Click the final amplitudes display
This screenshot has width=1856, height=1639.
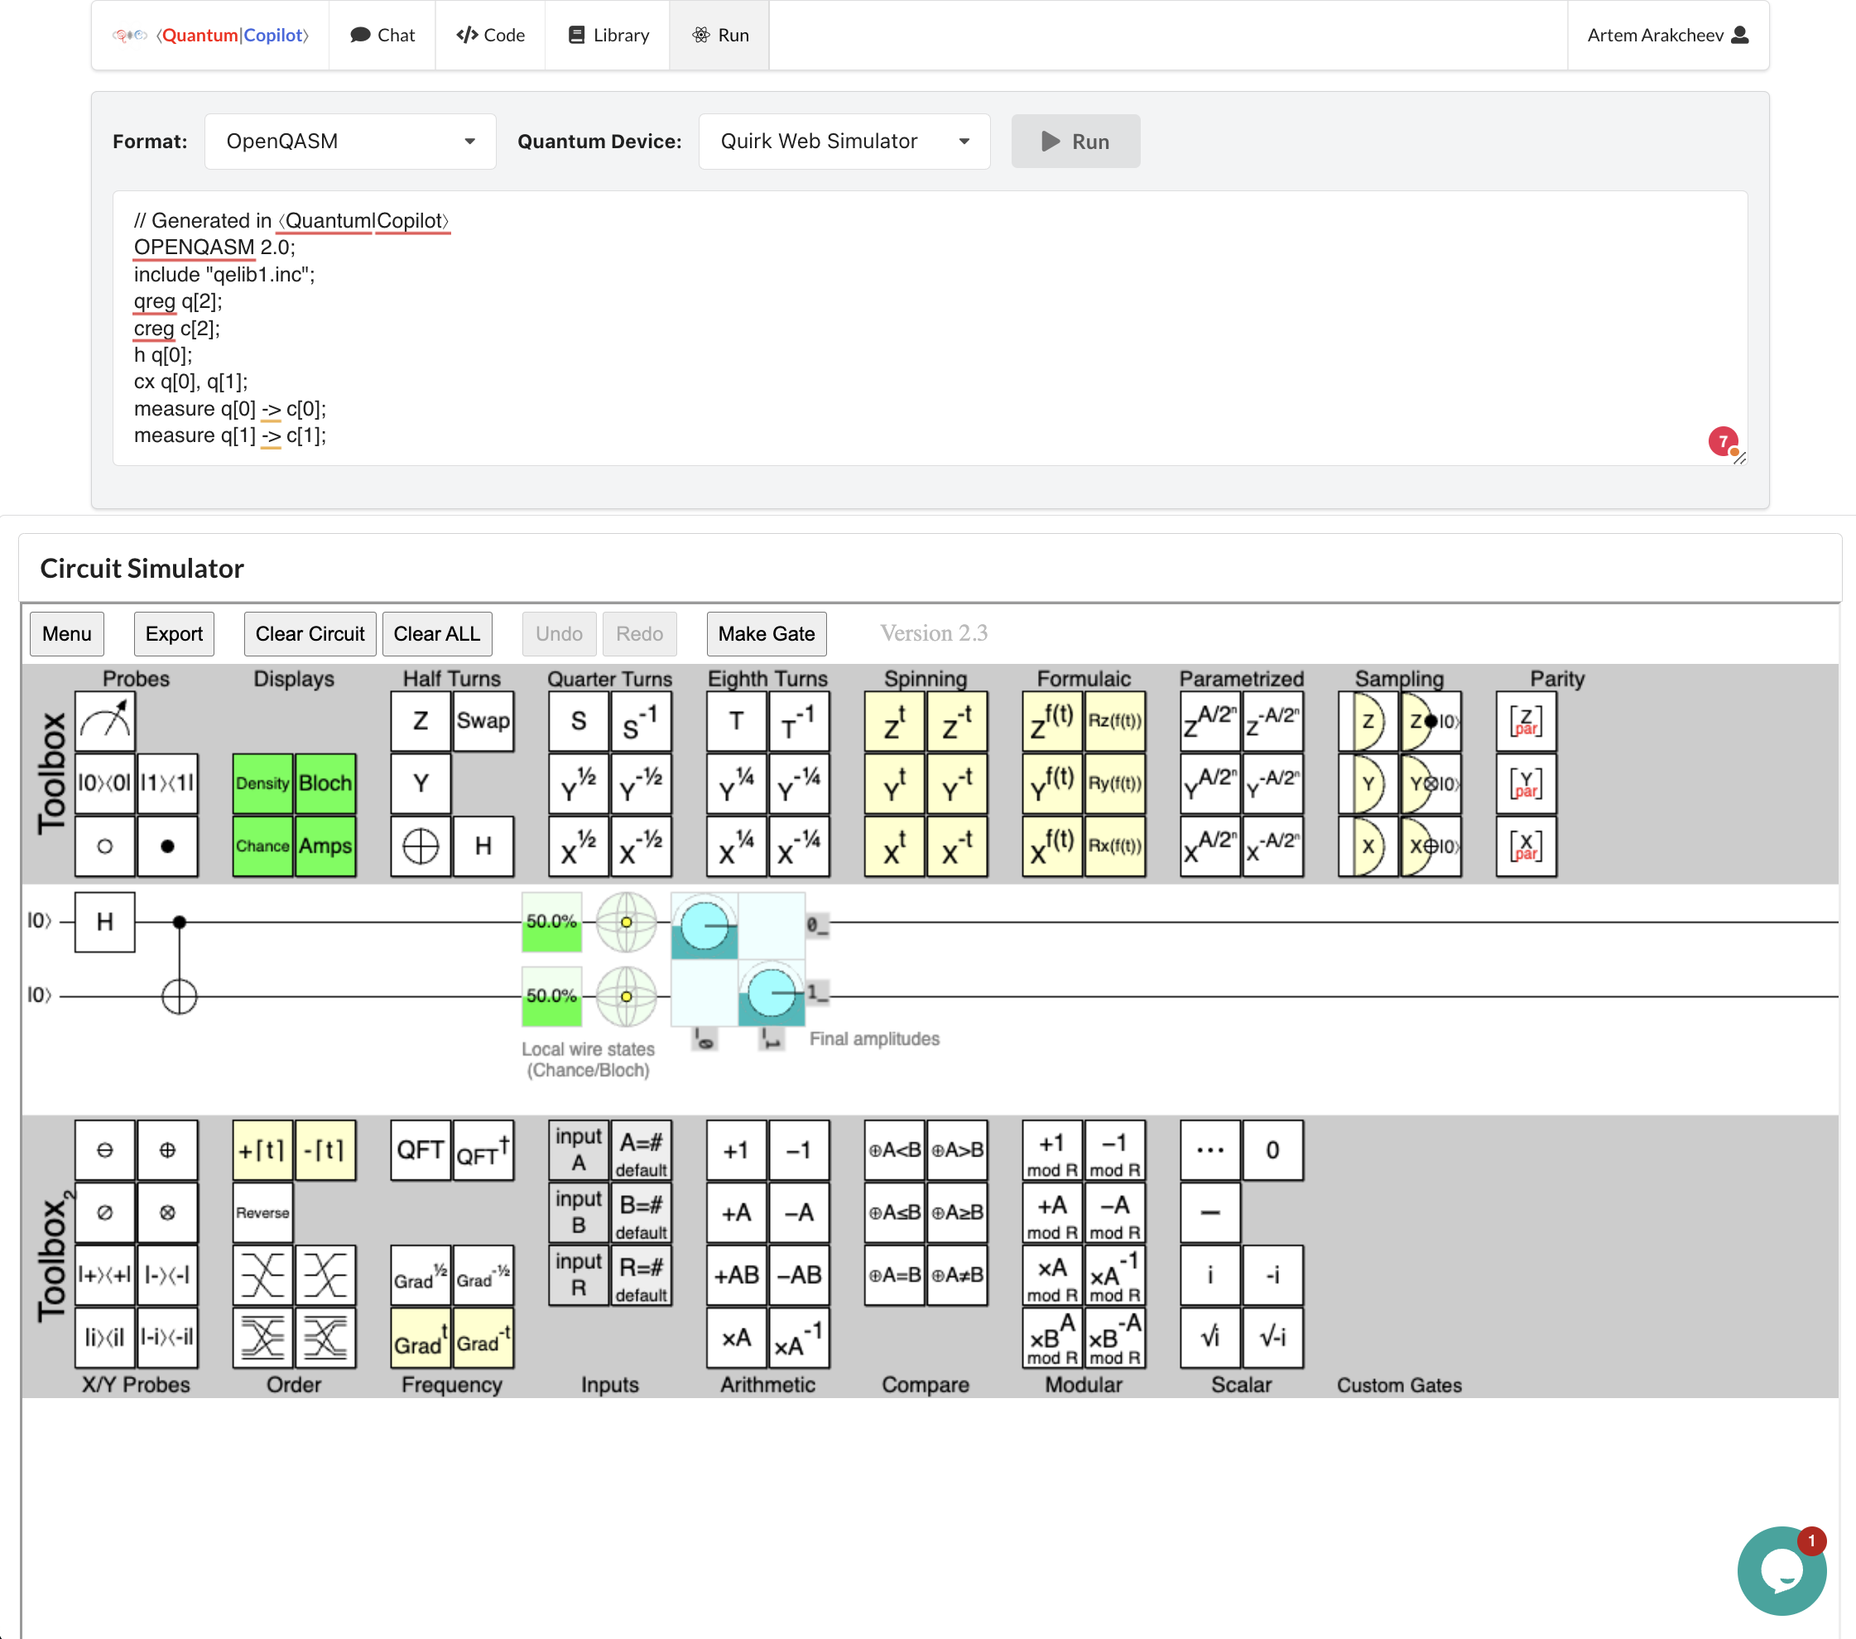tap(738, 959)
